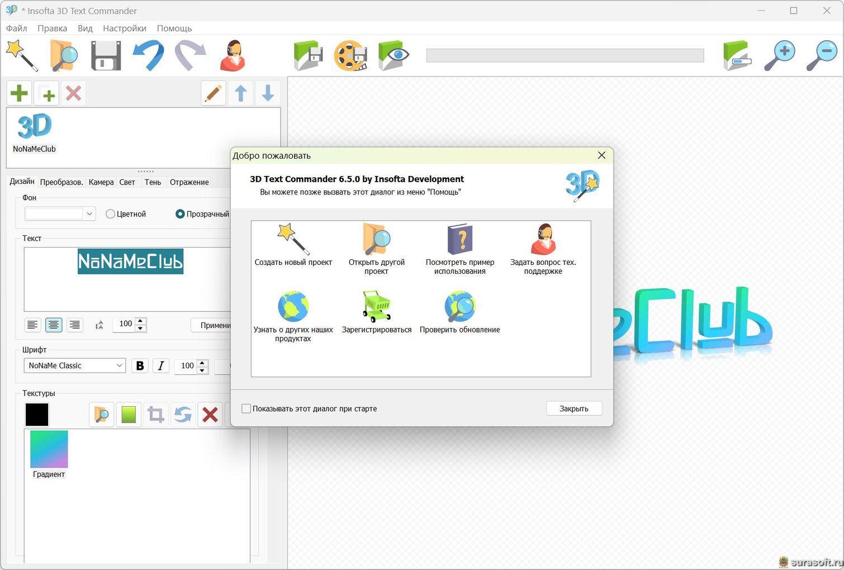
Task: Edit object with the pencil icon
Action: tap(214, 93)
